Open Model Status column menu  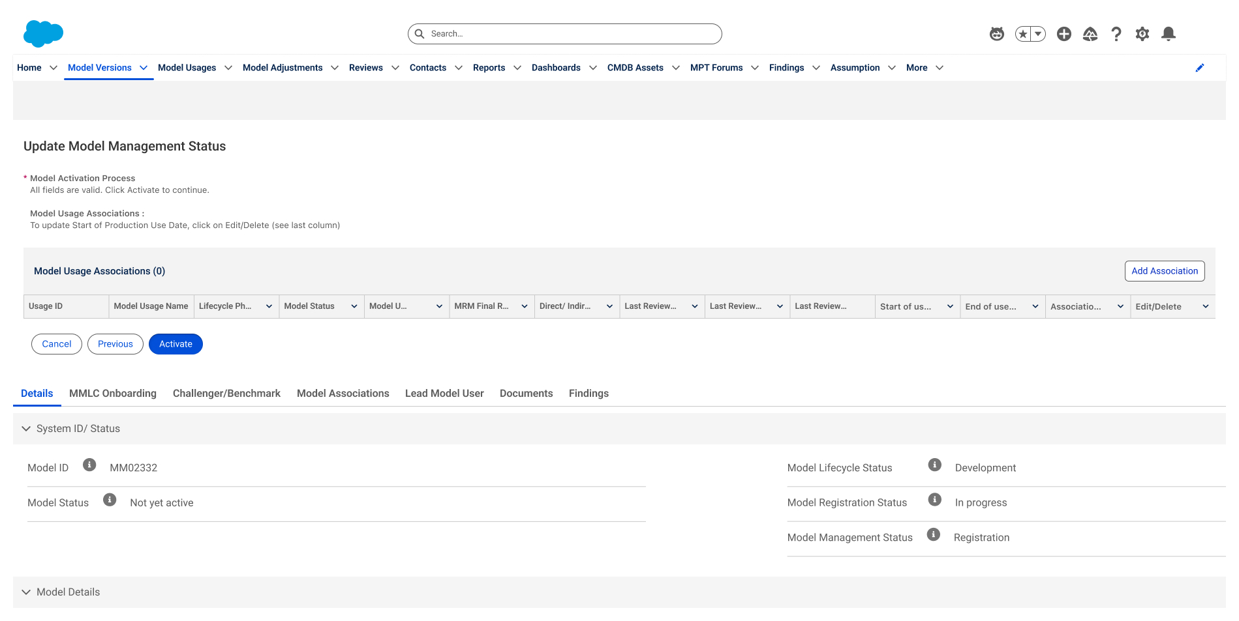(354, 306)
